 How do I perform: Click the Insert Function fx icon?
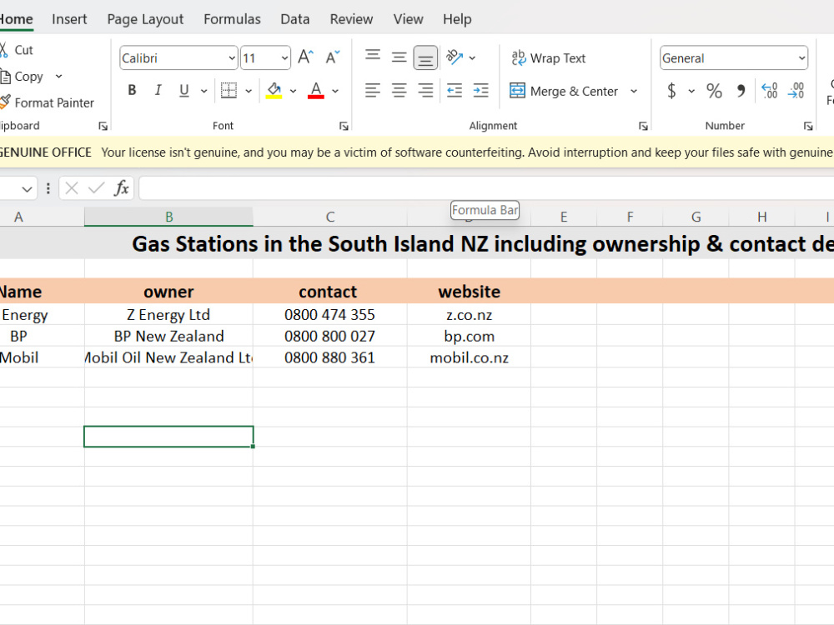click(122, 188)
